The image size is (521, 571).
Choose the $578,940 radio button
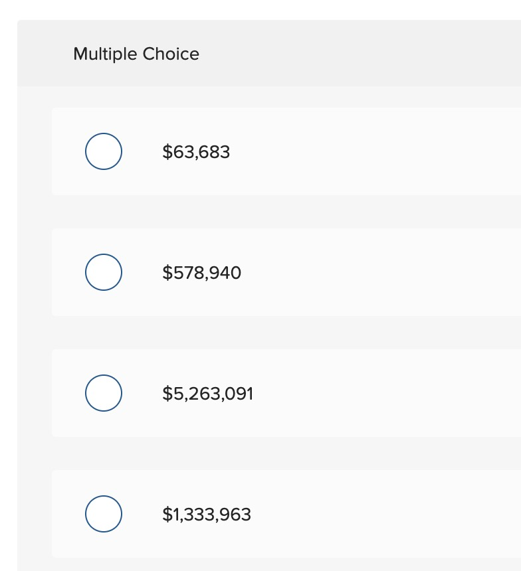[104, 272]
